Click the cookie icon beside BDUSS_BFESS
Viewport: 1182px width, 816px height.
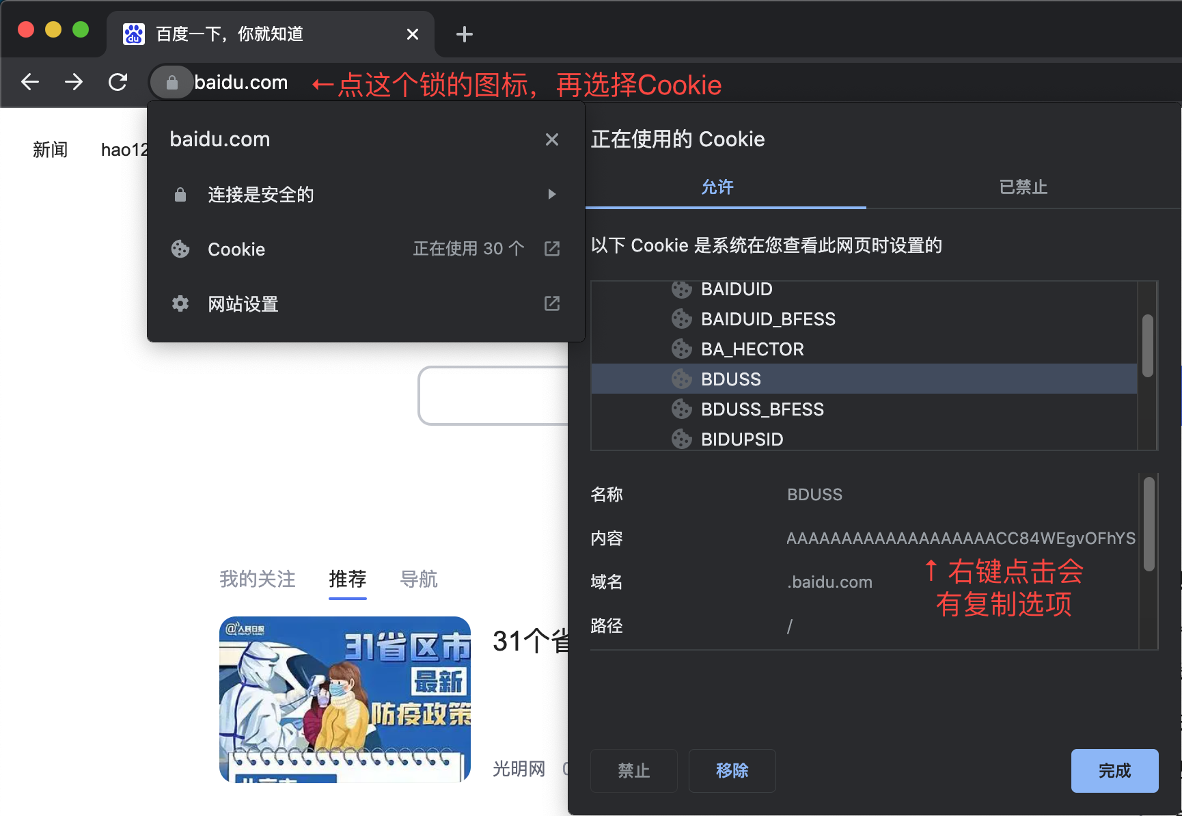point(681,409)
